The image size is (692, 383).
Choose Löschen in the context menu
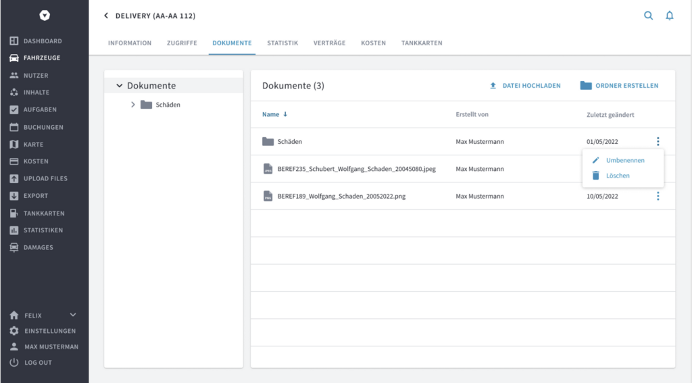(x=618, y=176)
